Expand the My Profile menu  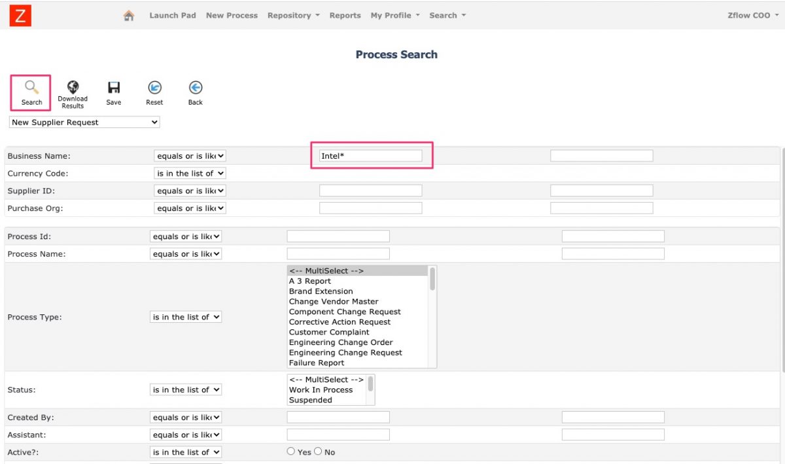tap(394, 15)
